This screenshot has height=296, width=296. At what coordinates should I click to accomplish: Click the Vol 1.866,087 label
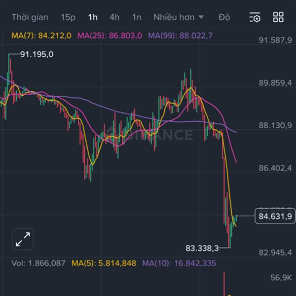pyautogui.click(x=38, y=263)
